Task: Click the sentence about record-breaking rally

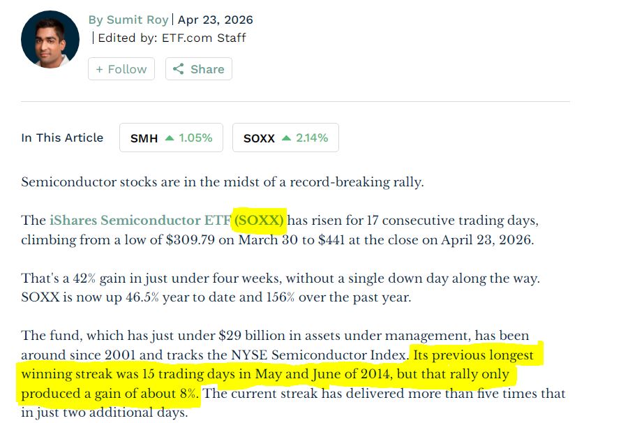Action: click(222, 182)
